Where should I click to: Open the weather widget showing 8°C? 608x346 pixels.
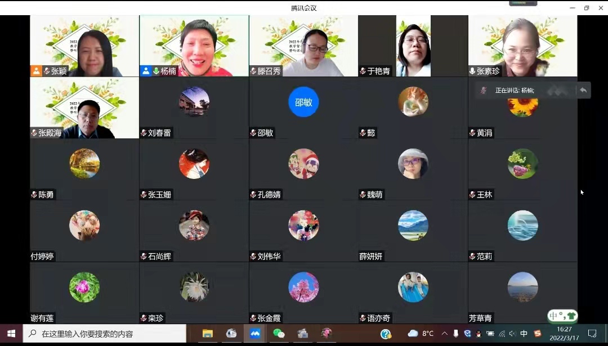[x=421, y=334]
